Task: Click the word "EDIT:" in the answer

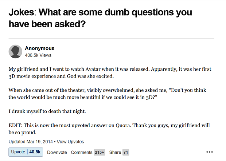Action: coord(16,125)
